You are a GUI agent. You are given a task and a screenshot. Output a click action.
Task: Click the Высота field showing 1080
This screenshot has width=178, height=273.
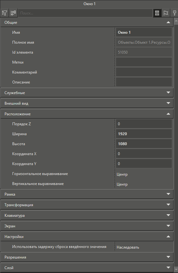click(x=144, y=144)
